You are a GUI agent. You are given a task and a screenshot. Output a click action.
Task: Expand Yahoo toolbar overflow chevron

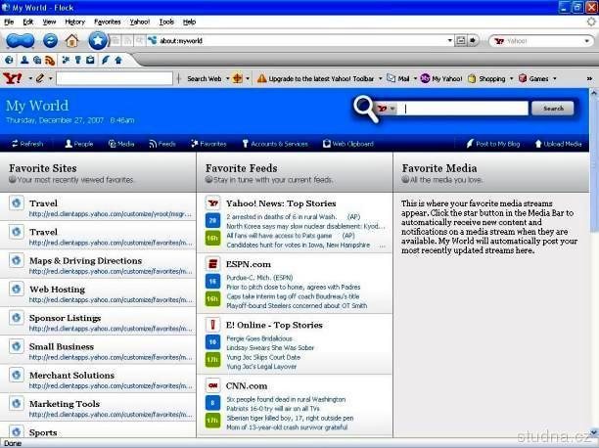(x=589, y=78)
